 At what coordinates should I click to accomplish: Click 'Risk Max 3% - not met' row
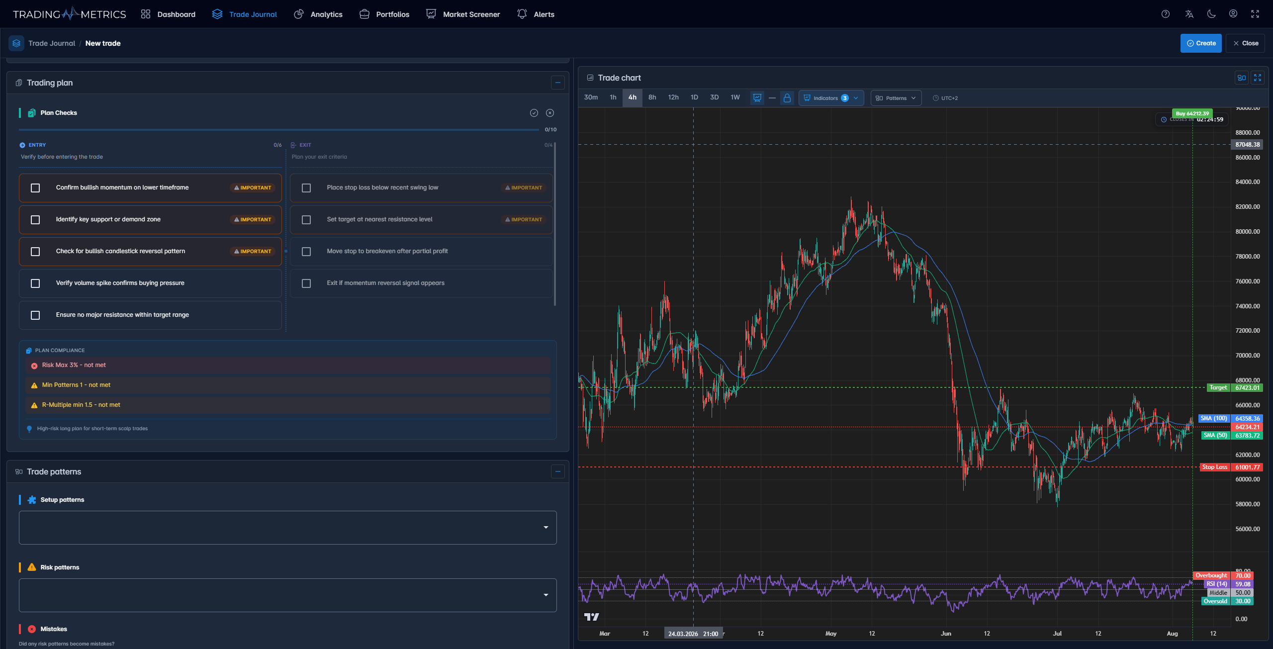287,365
